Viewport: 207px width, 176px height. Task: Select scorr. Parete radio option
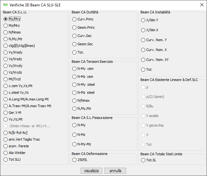pos(16,146)
